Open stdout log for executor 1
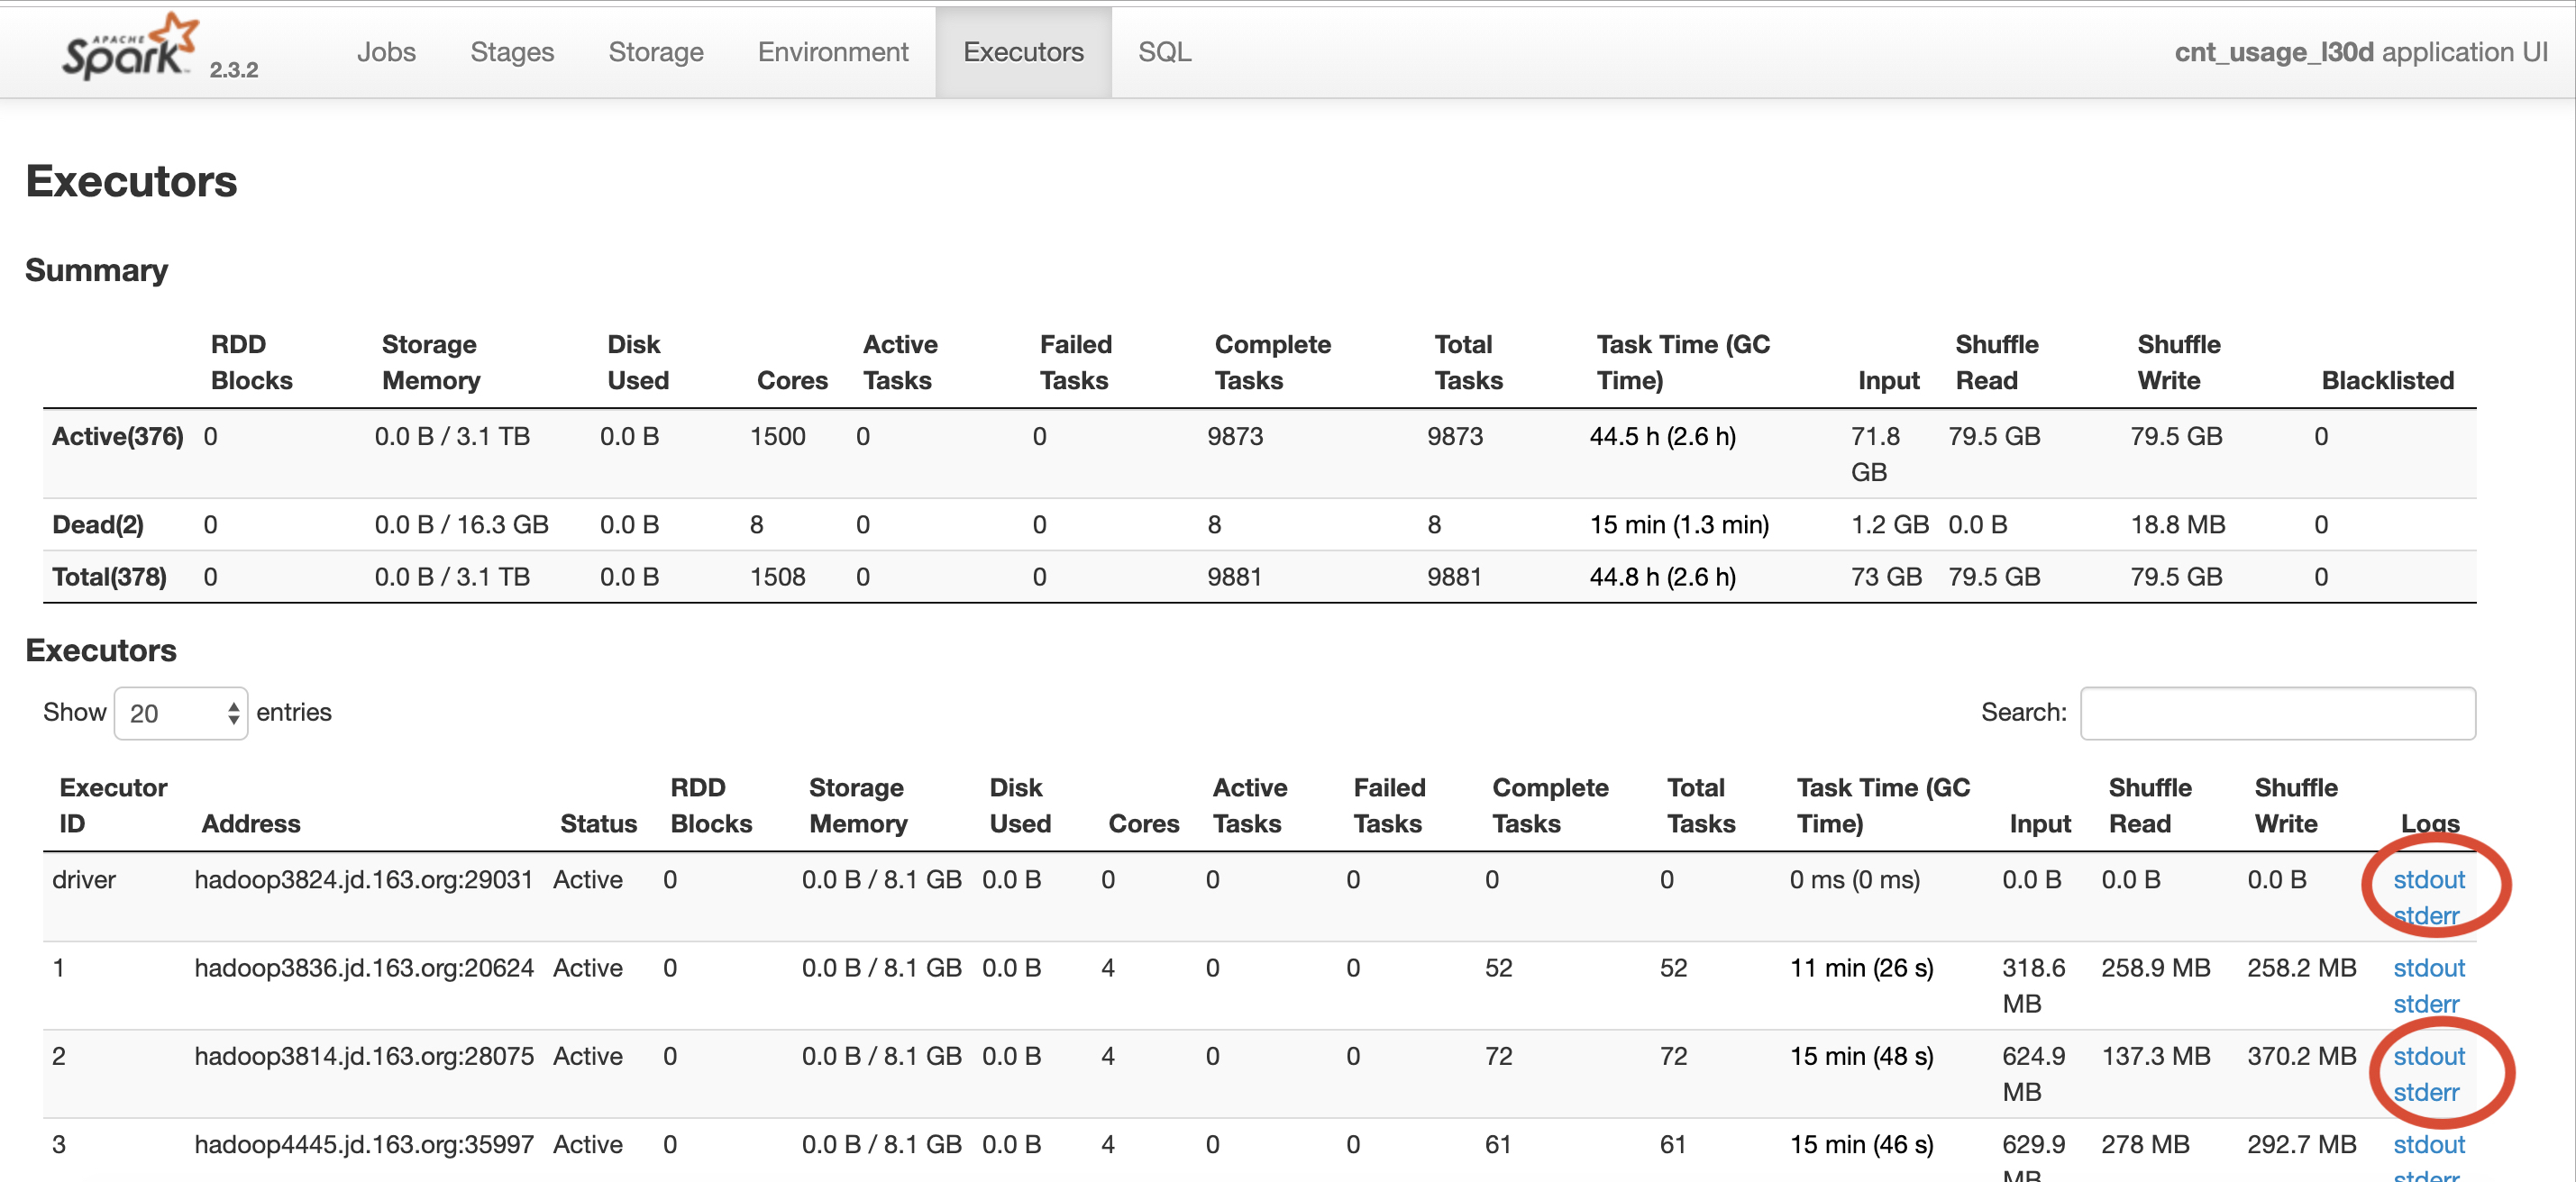The width and height of the screenshot is (2576, 1182). pyautogui.click(x=2428, y=968)
